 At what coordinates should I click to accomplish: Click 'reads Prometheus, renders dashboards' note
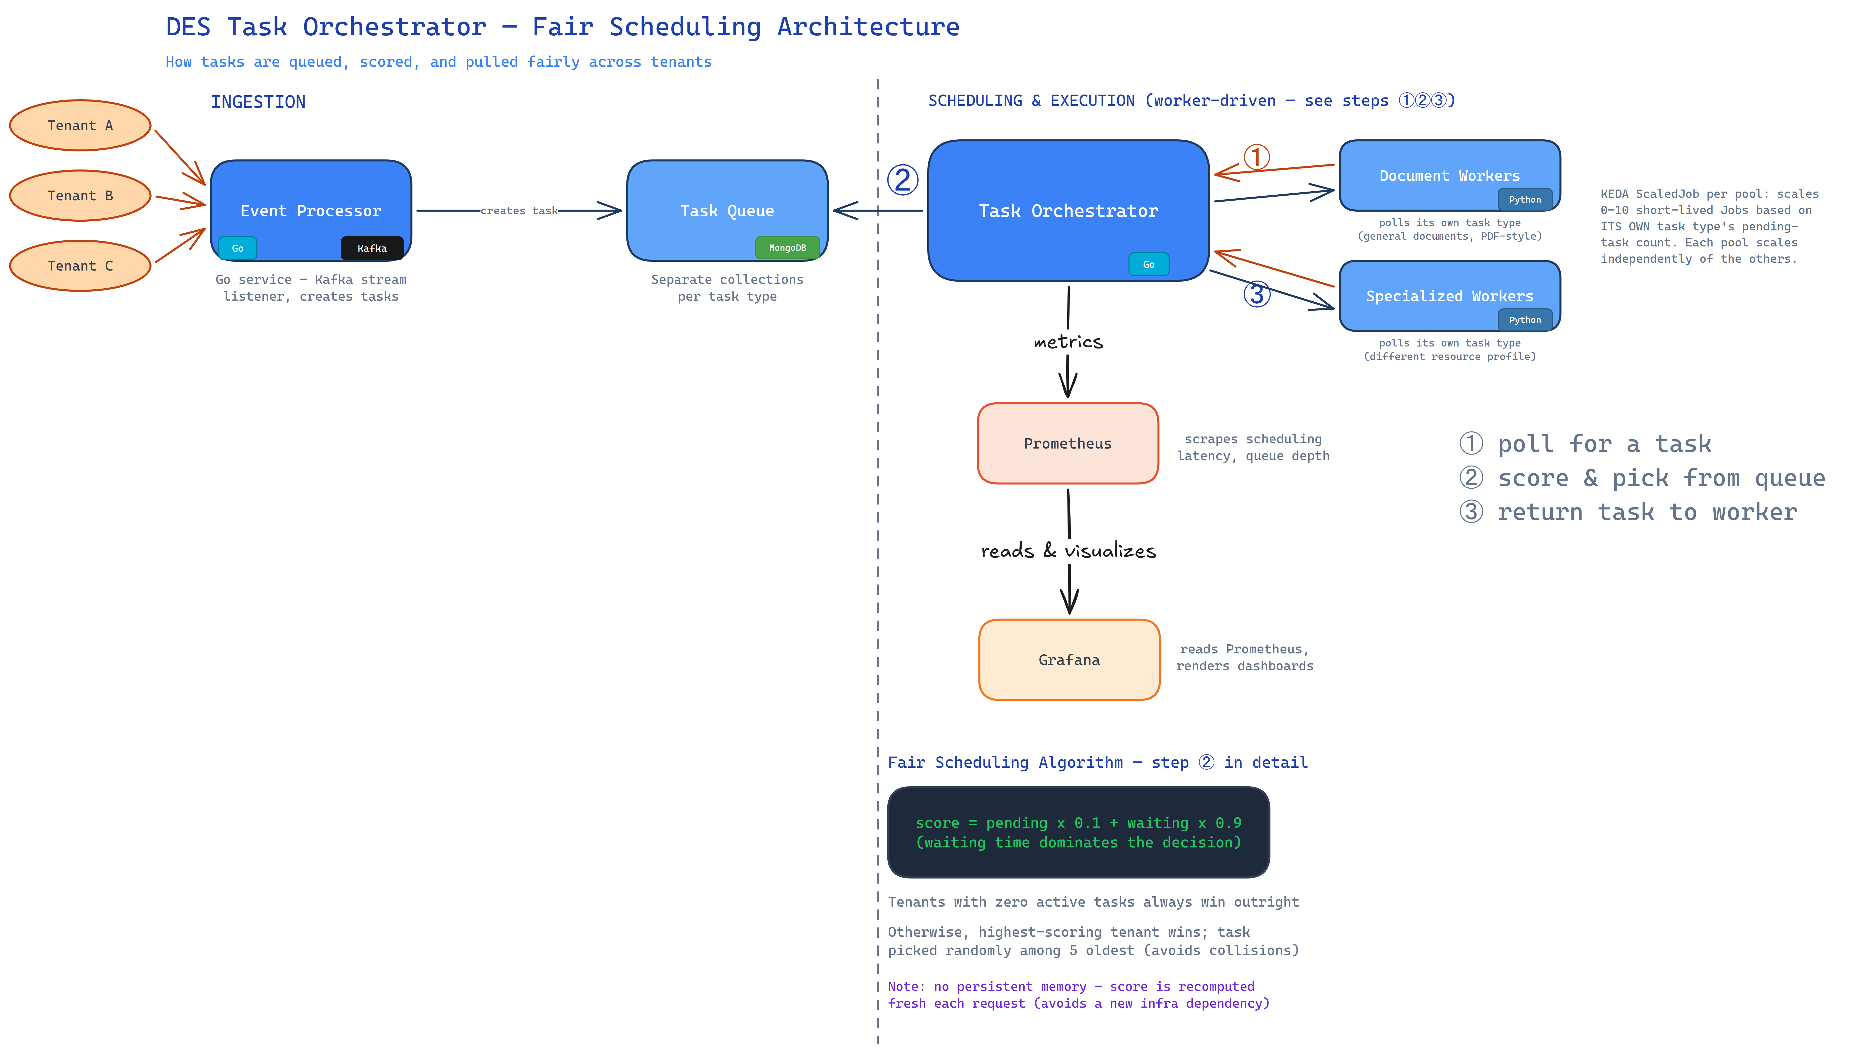(x=1245, y=657)
